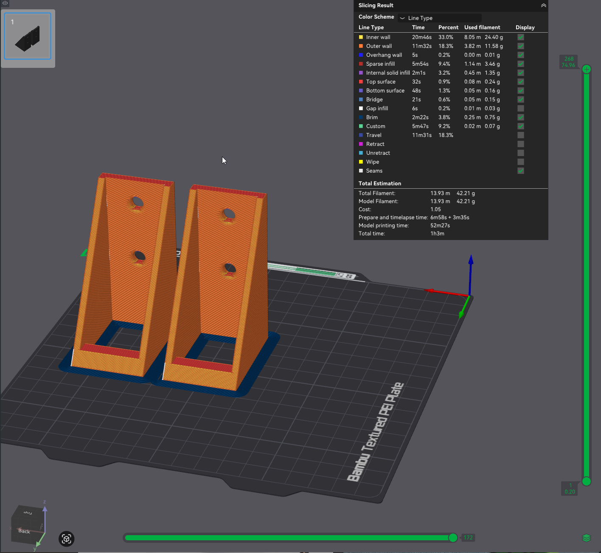The width and height of the screenshot is (601, 553).
Task: Toggle Outer wall display checkbox
Action: (521, 46)
